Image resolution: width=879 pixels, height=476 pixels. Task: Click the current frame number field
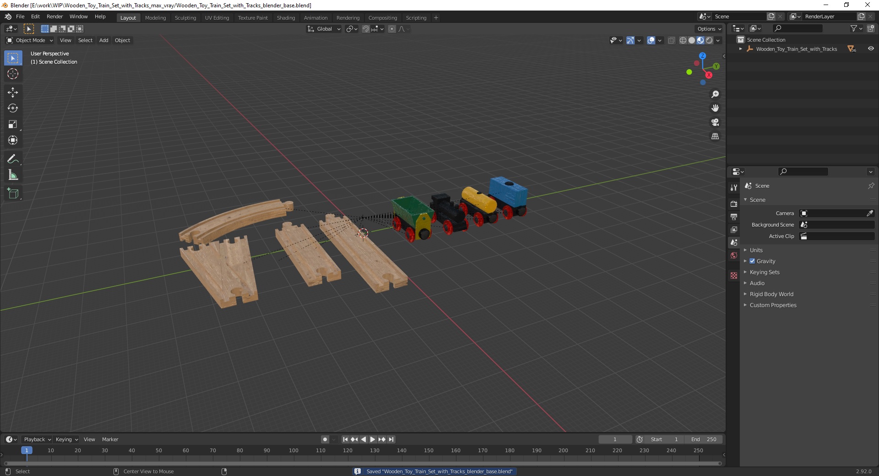[x=615, y=439]
